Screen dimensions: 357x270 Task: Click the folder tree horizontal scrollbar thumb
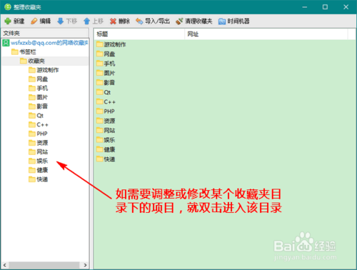44,265
